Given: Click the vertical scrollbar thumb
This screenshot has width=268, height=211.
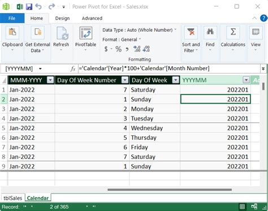Looking at the screenshot, I should click(263, 87).
